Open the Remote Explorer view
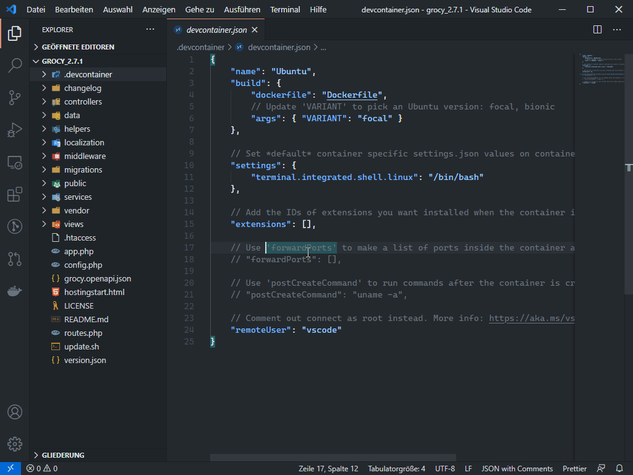Image resolution: width=633 pixels, height=475 pixels. tap(15, 163)
